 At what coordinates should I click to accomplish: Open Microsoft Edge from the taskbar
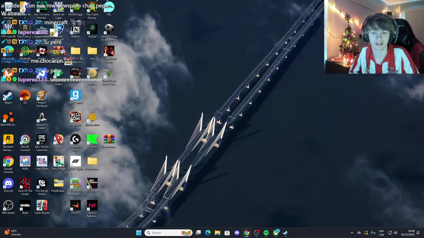208,233
